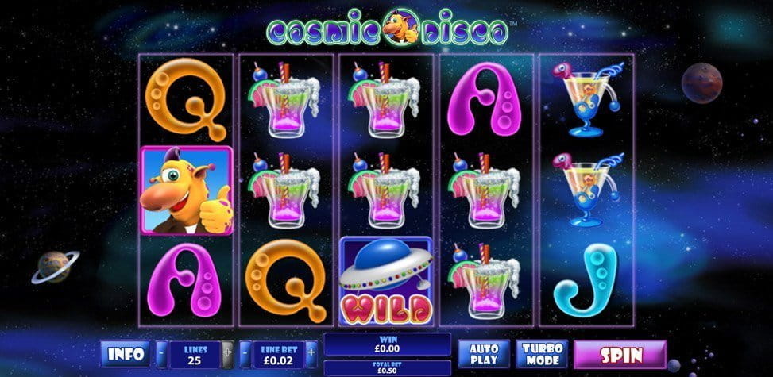The height and width of the screenshot is (377, 773).
Task: Click the UFO Wild symbol
Action: point(386,281)
